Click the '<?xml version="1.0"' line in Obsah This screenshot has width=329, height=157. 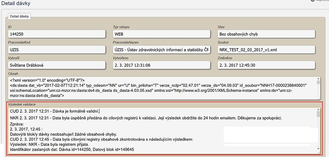click(x=47, y=80)
